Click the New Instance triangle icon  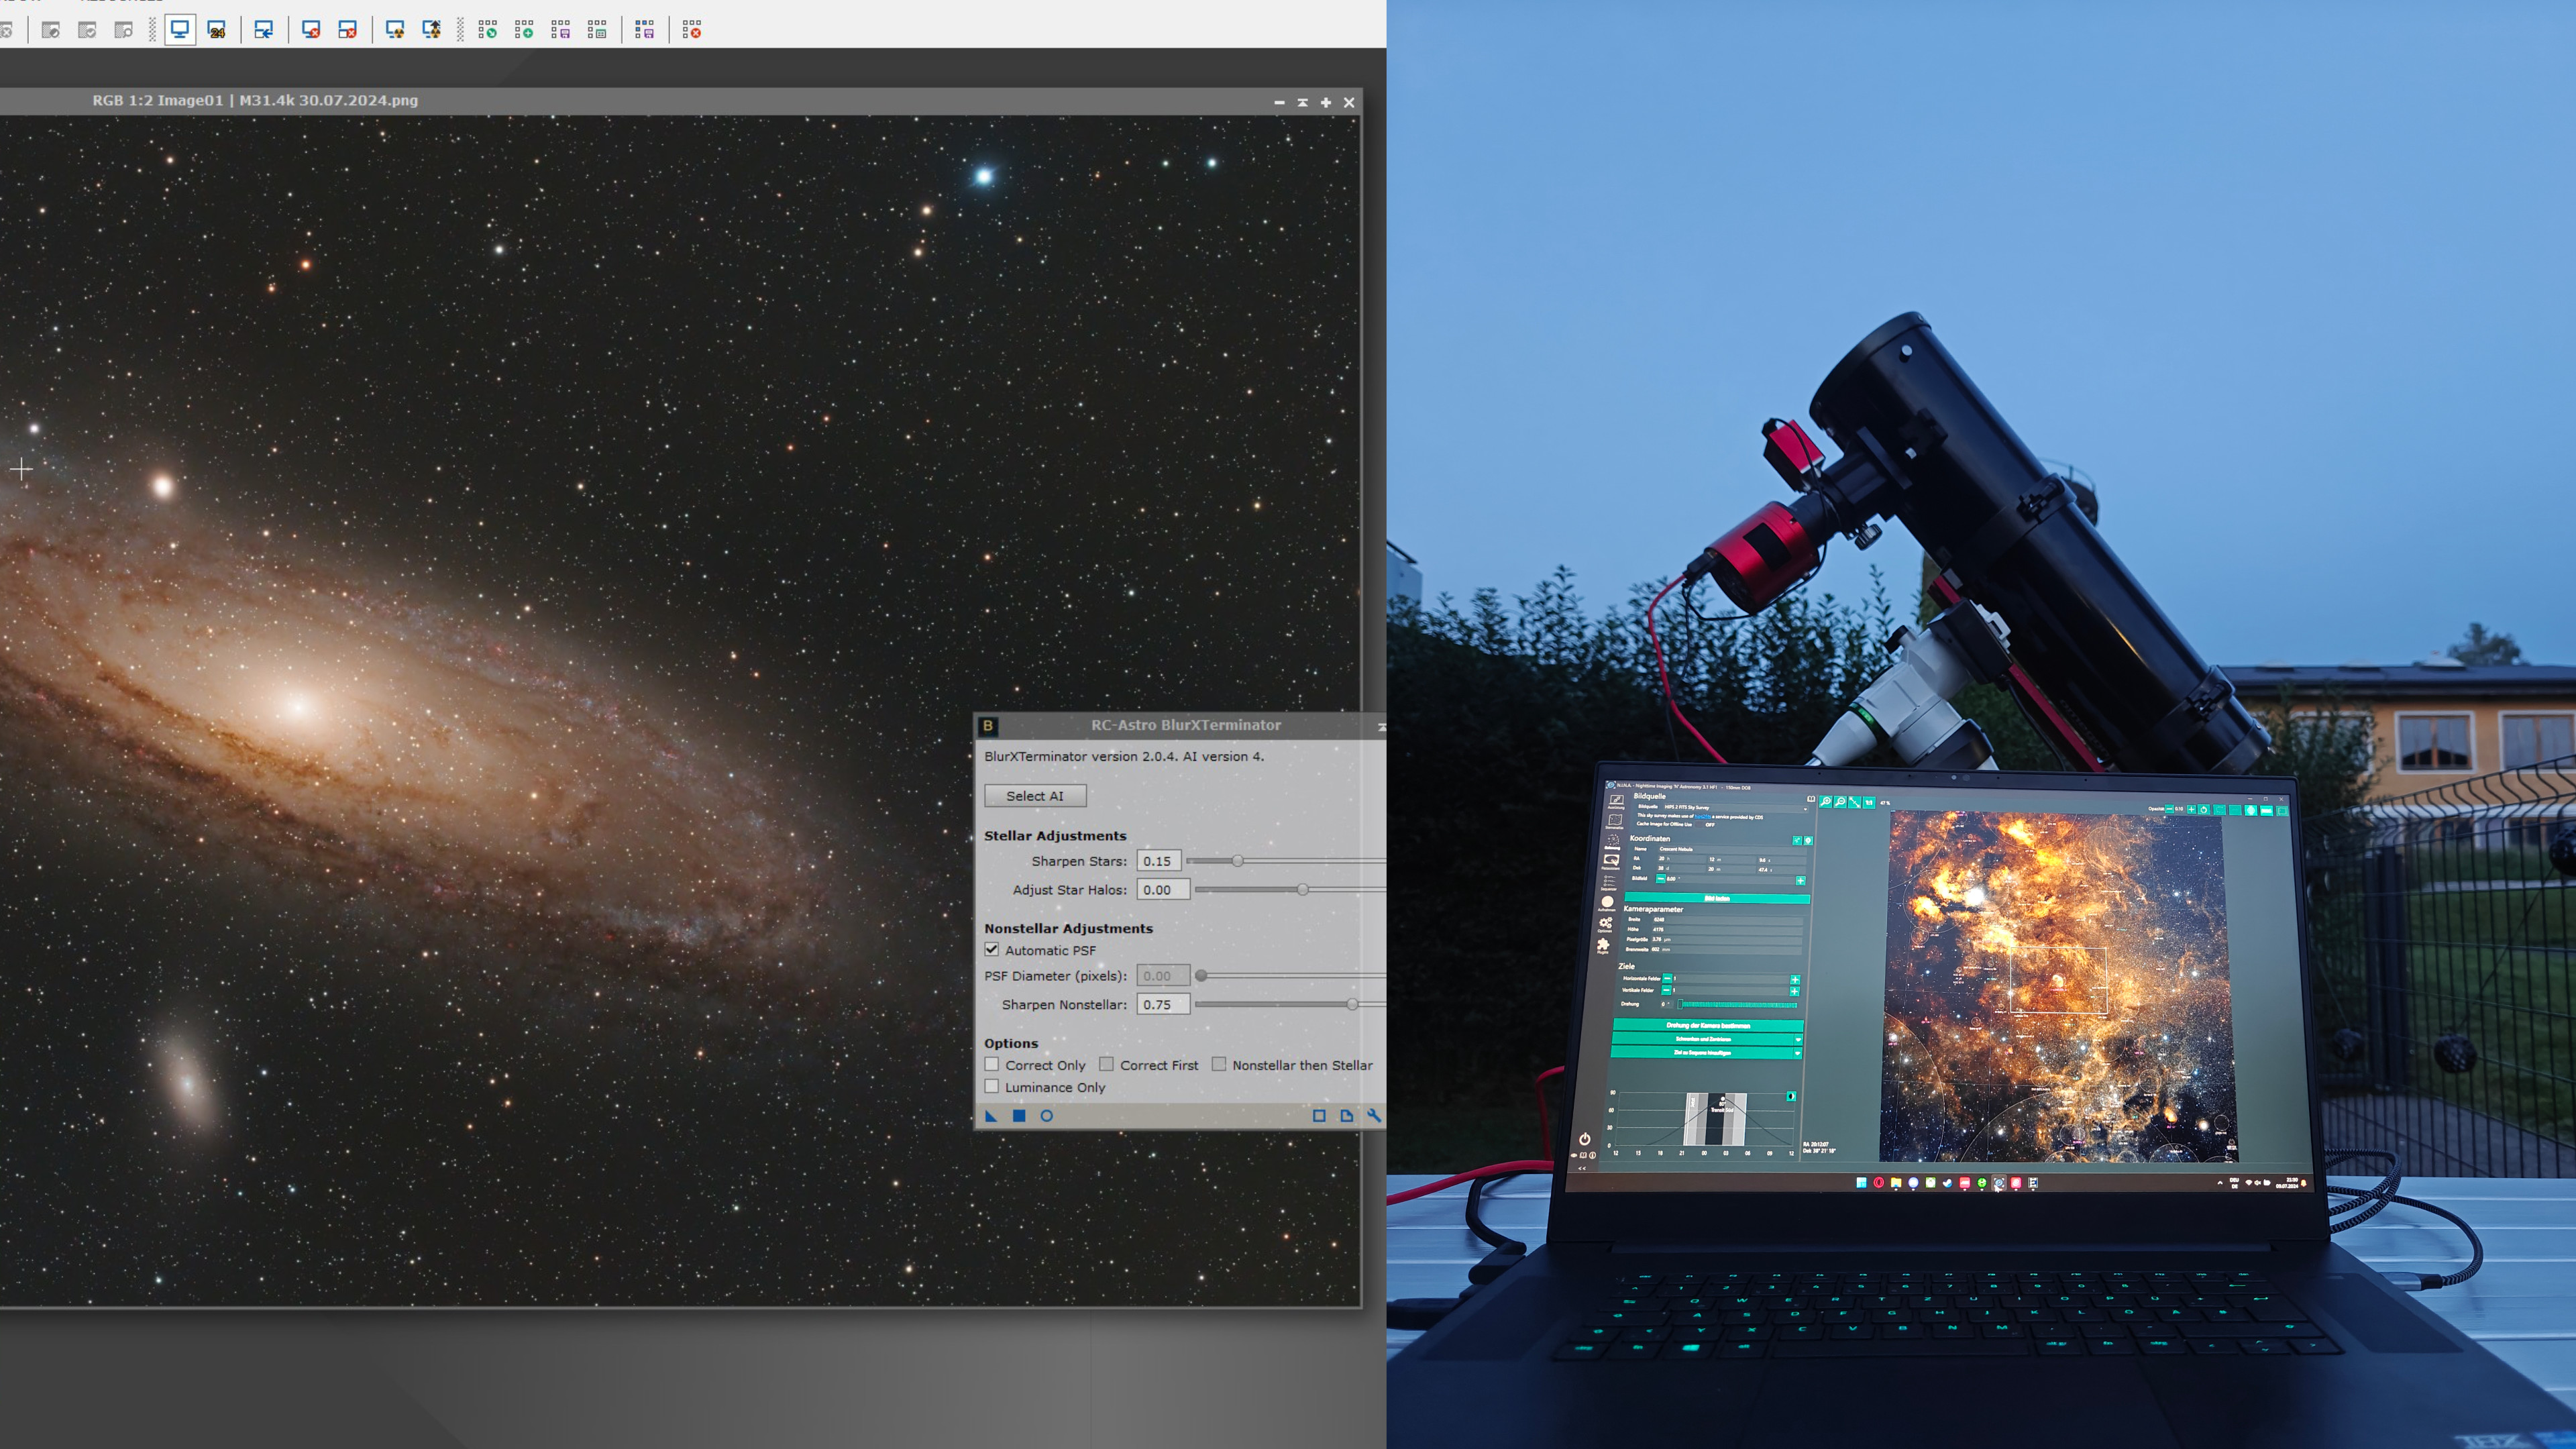point(991,1116)
